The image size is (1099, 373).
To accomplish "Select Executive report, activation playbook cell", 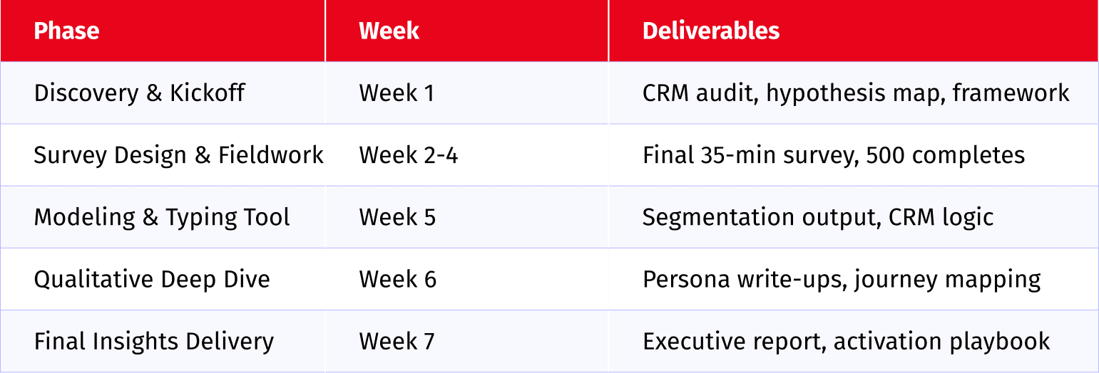I will tap(854, 341).
